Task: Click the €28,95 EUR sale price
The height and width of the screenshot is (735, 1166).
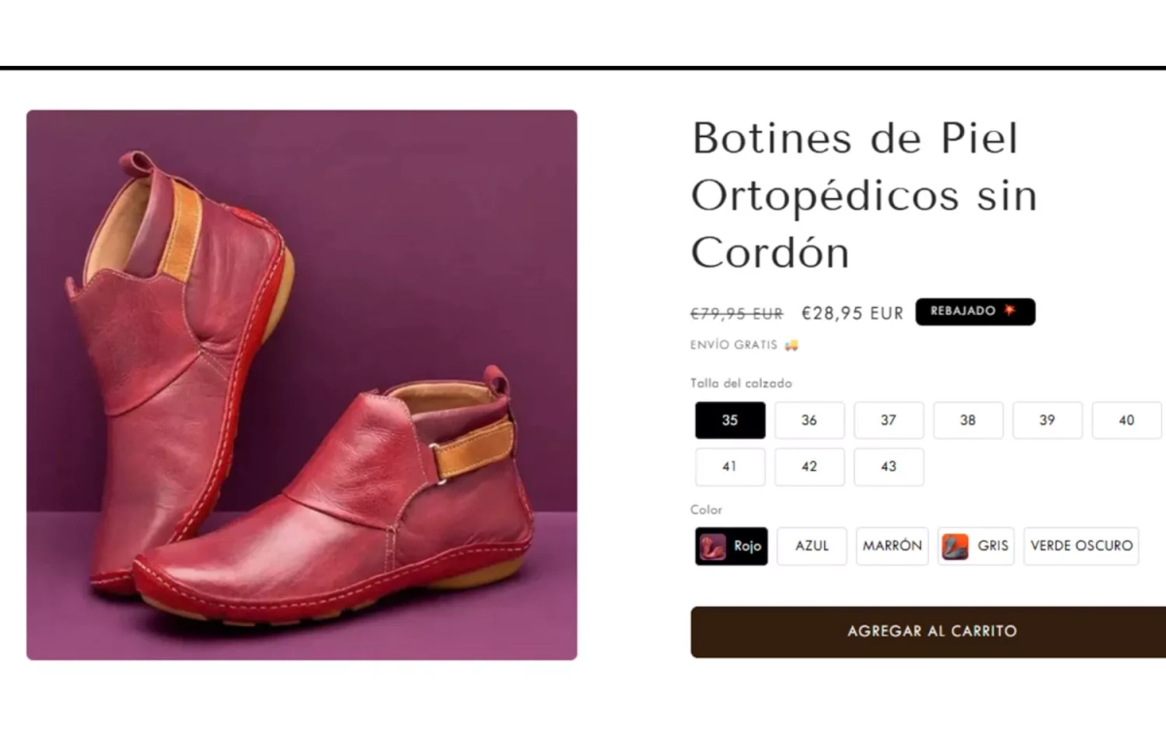Action: 852,313
